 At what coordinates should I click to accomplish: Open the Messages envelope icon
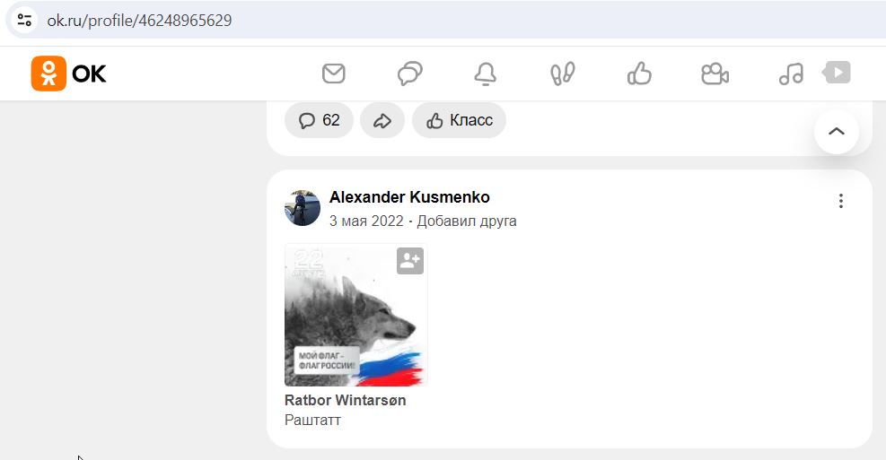tap(333, 74)
